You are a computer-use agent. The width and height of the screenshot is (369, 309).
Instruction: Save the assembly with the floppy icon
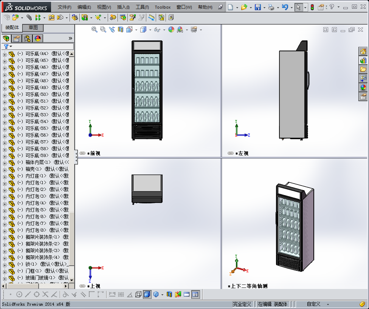(258, 7)
